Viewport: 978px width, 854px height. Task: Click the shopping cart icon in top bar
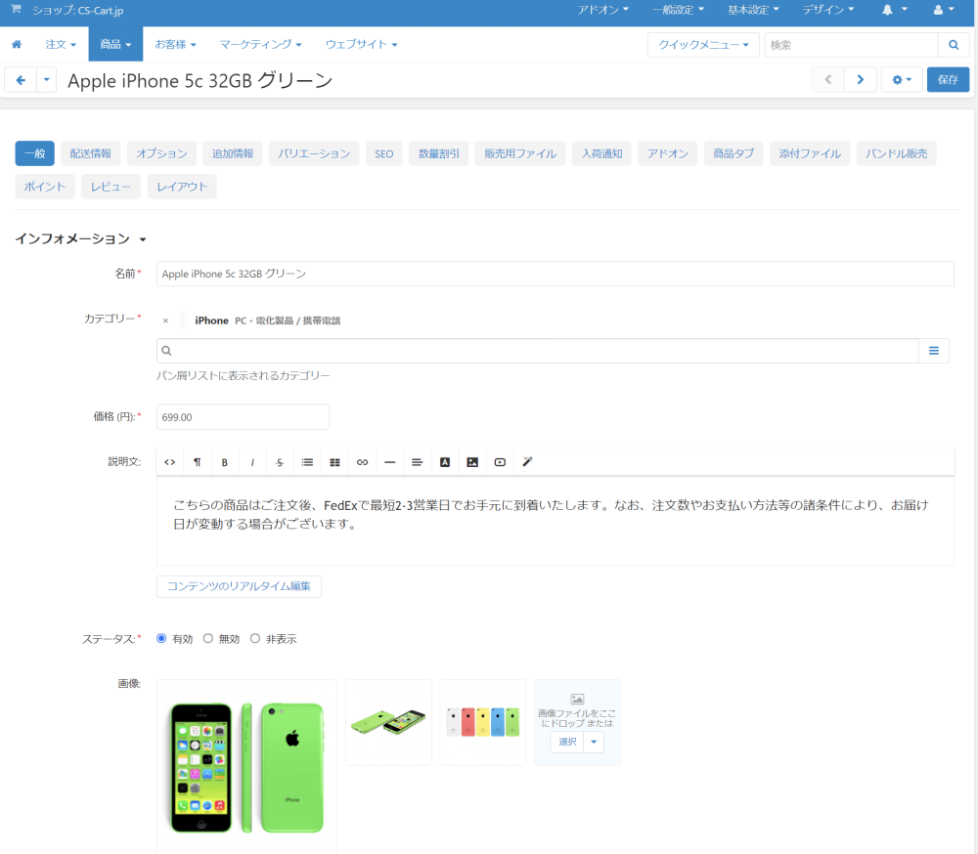(x=17, y=10)
